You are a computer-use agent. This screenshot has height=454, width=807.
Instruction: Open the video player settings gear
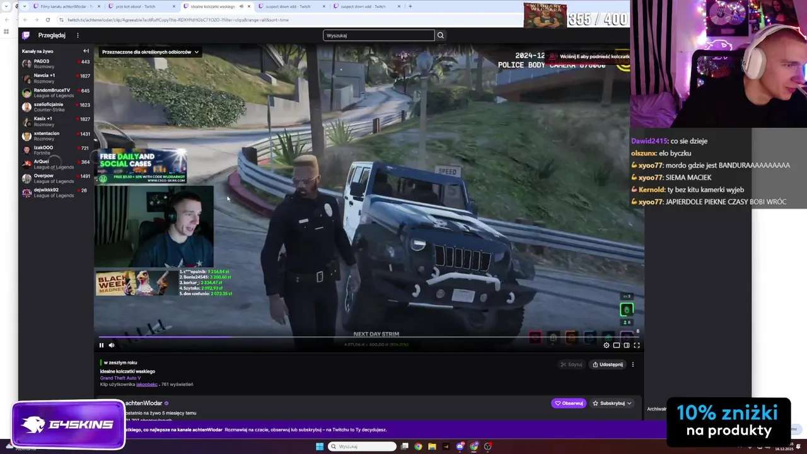coord(607,345)
